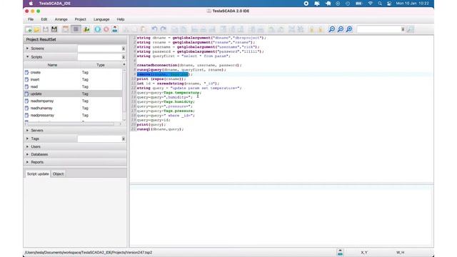The width and height of the screenshot is (457, 257).
Task: Click in the Scripts filter field
Action: pyautogui.click(x=100, y=57)
